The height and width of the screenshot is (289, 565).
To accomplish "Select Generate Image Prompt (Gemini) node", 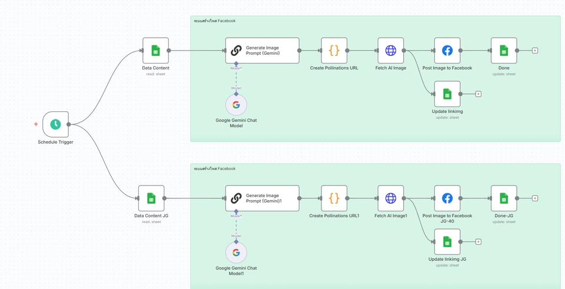I will pos(262,51).
